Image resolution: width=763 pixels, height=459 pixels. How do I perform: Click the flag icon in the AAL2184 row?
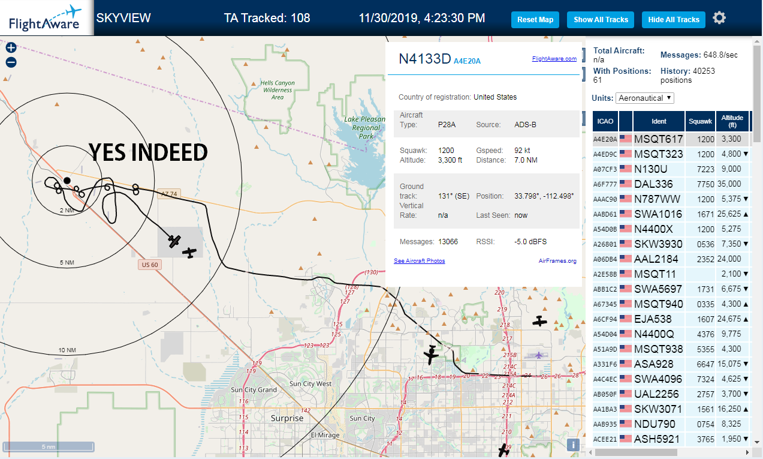626,259
